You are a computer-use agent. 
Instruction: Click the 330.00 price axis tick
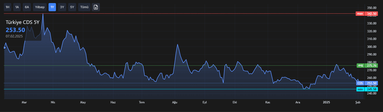[372, 23]
